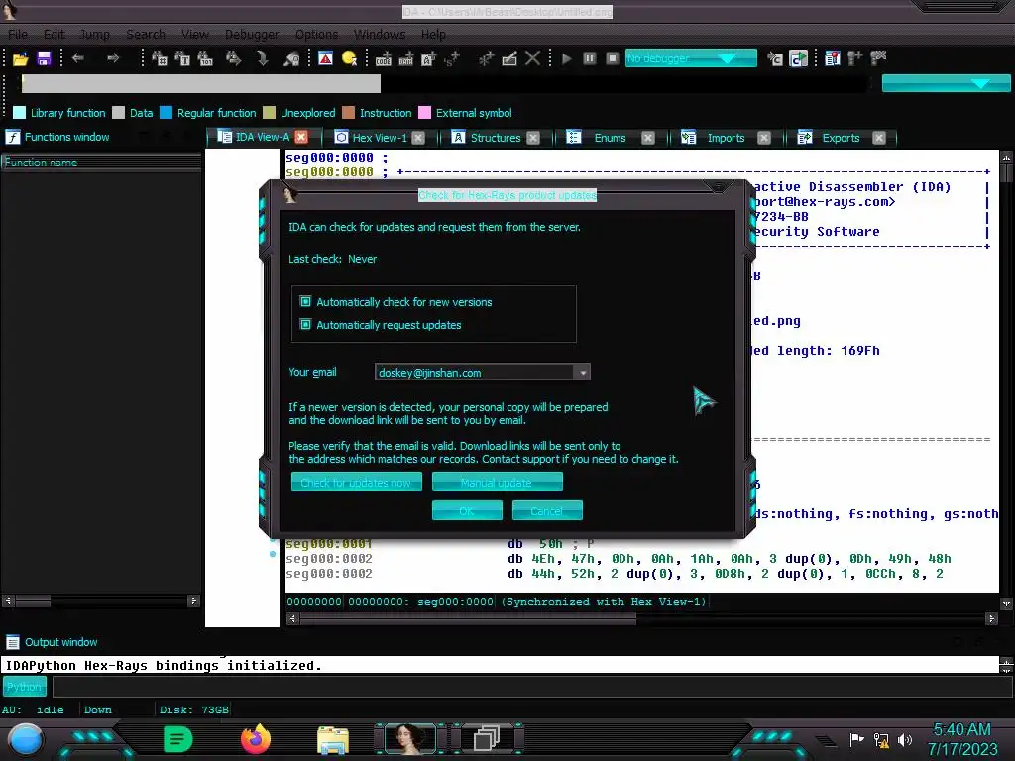Click the Functions window f icon

(x=12, y=137)
